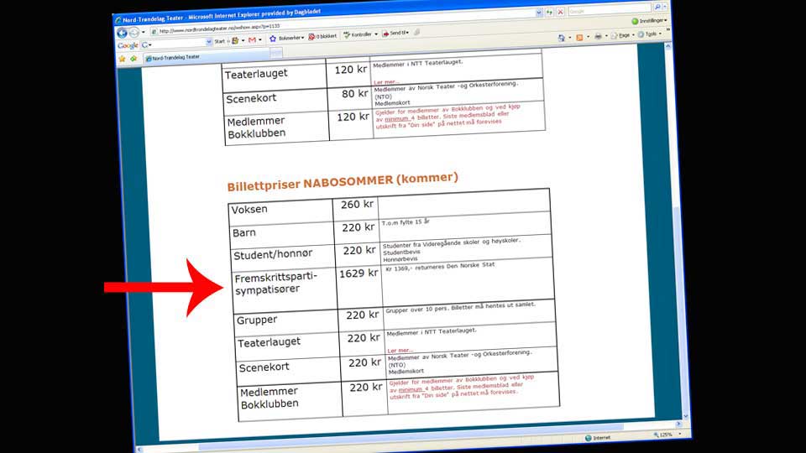Click '80 kr' price in upper table
The image size is (806, 453).
click(x=354, y=93)
